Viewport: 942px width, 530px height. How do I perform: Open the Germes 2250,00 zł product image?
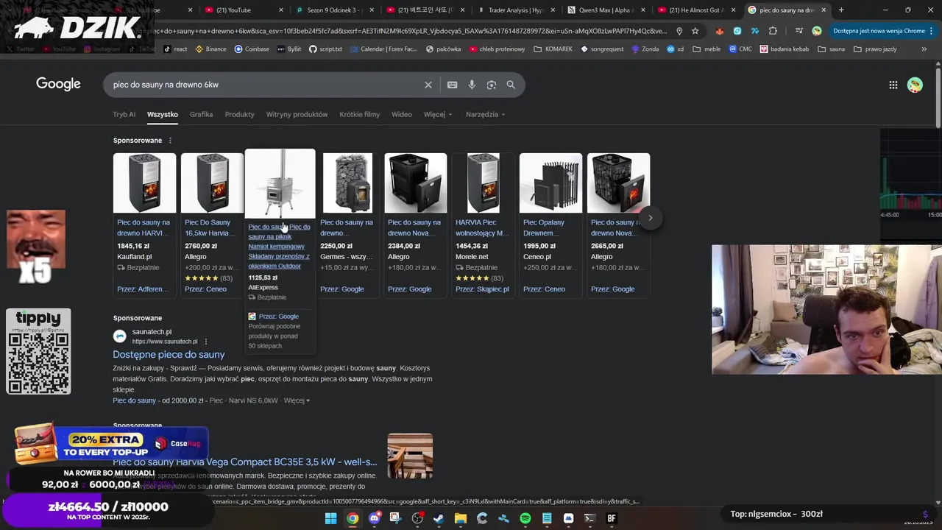pos(347,183)
